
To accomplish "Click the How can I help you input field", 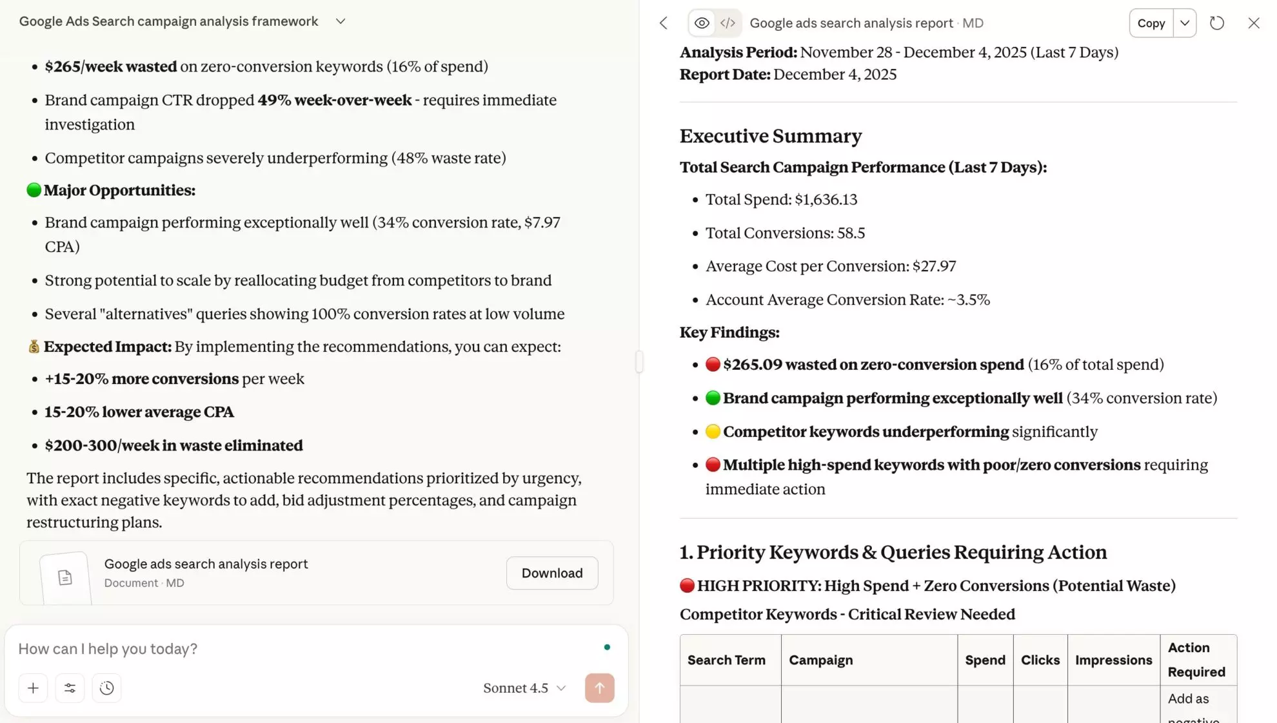I will click(x=258, y=649).
